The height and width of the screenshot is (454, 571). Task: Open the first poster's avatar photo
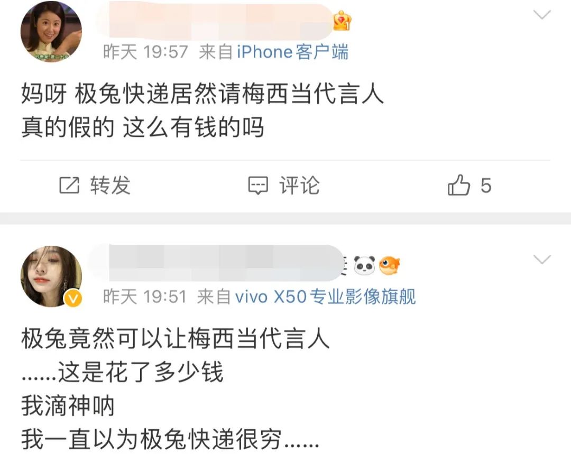pos(51,31)
